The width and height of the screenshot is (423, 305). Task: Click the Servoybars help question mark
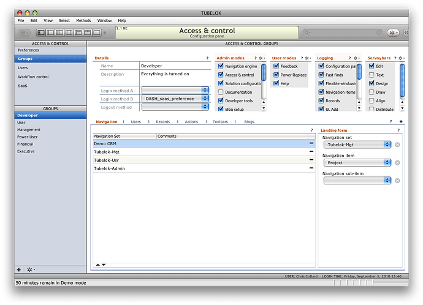pyautogui.click(x=395, y=58)
